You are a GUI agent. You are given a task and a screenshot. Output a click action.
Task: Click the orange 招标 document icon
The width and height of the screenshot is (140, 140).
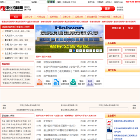click(40, 82)
